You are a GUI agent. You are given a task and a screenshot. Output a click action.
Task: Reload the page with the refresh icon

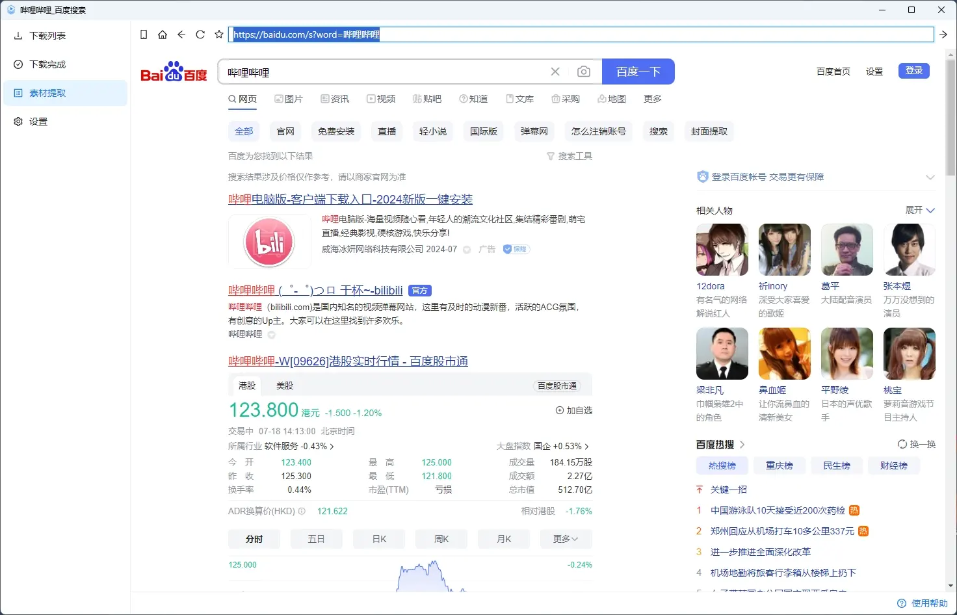click(x=200, y=34)
